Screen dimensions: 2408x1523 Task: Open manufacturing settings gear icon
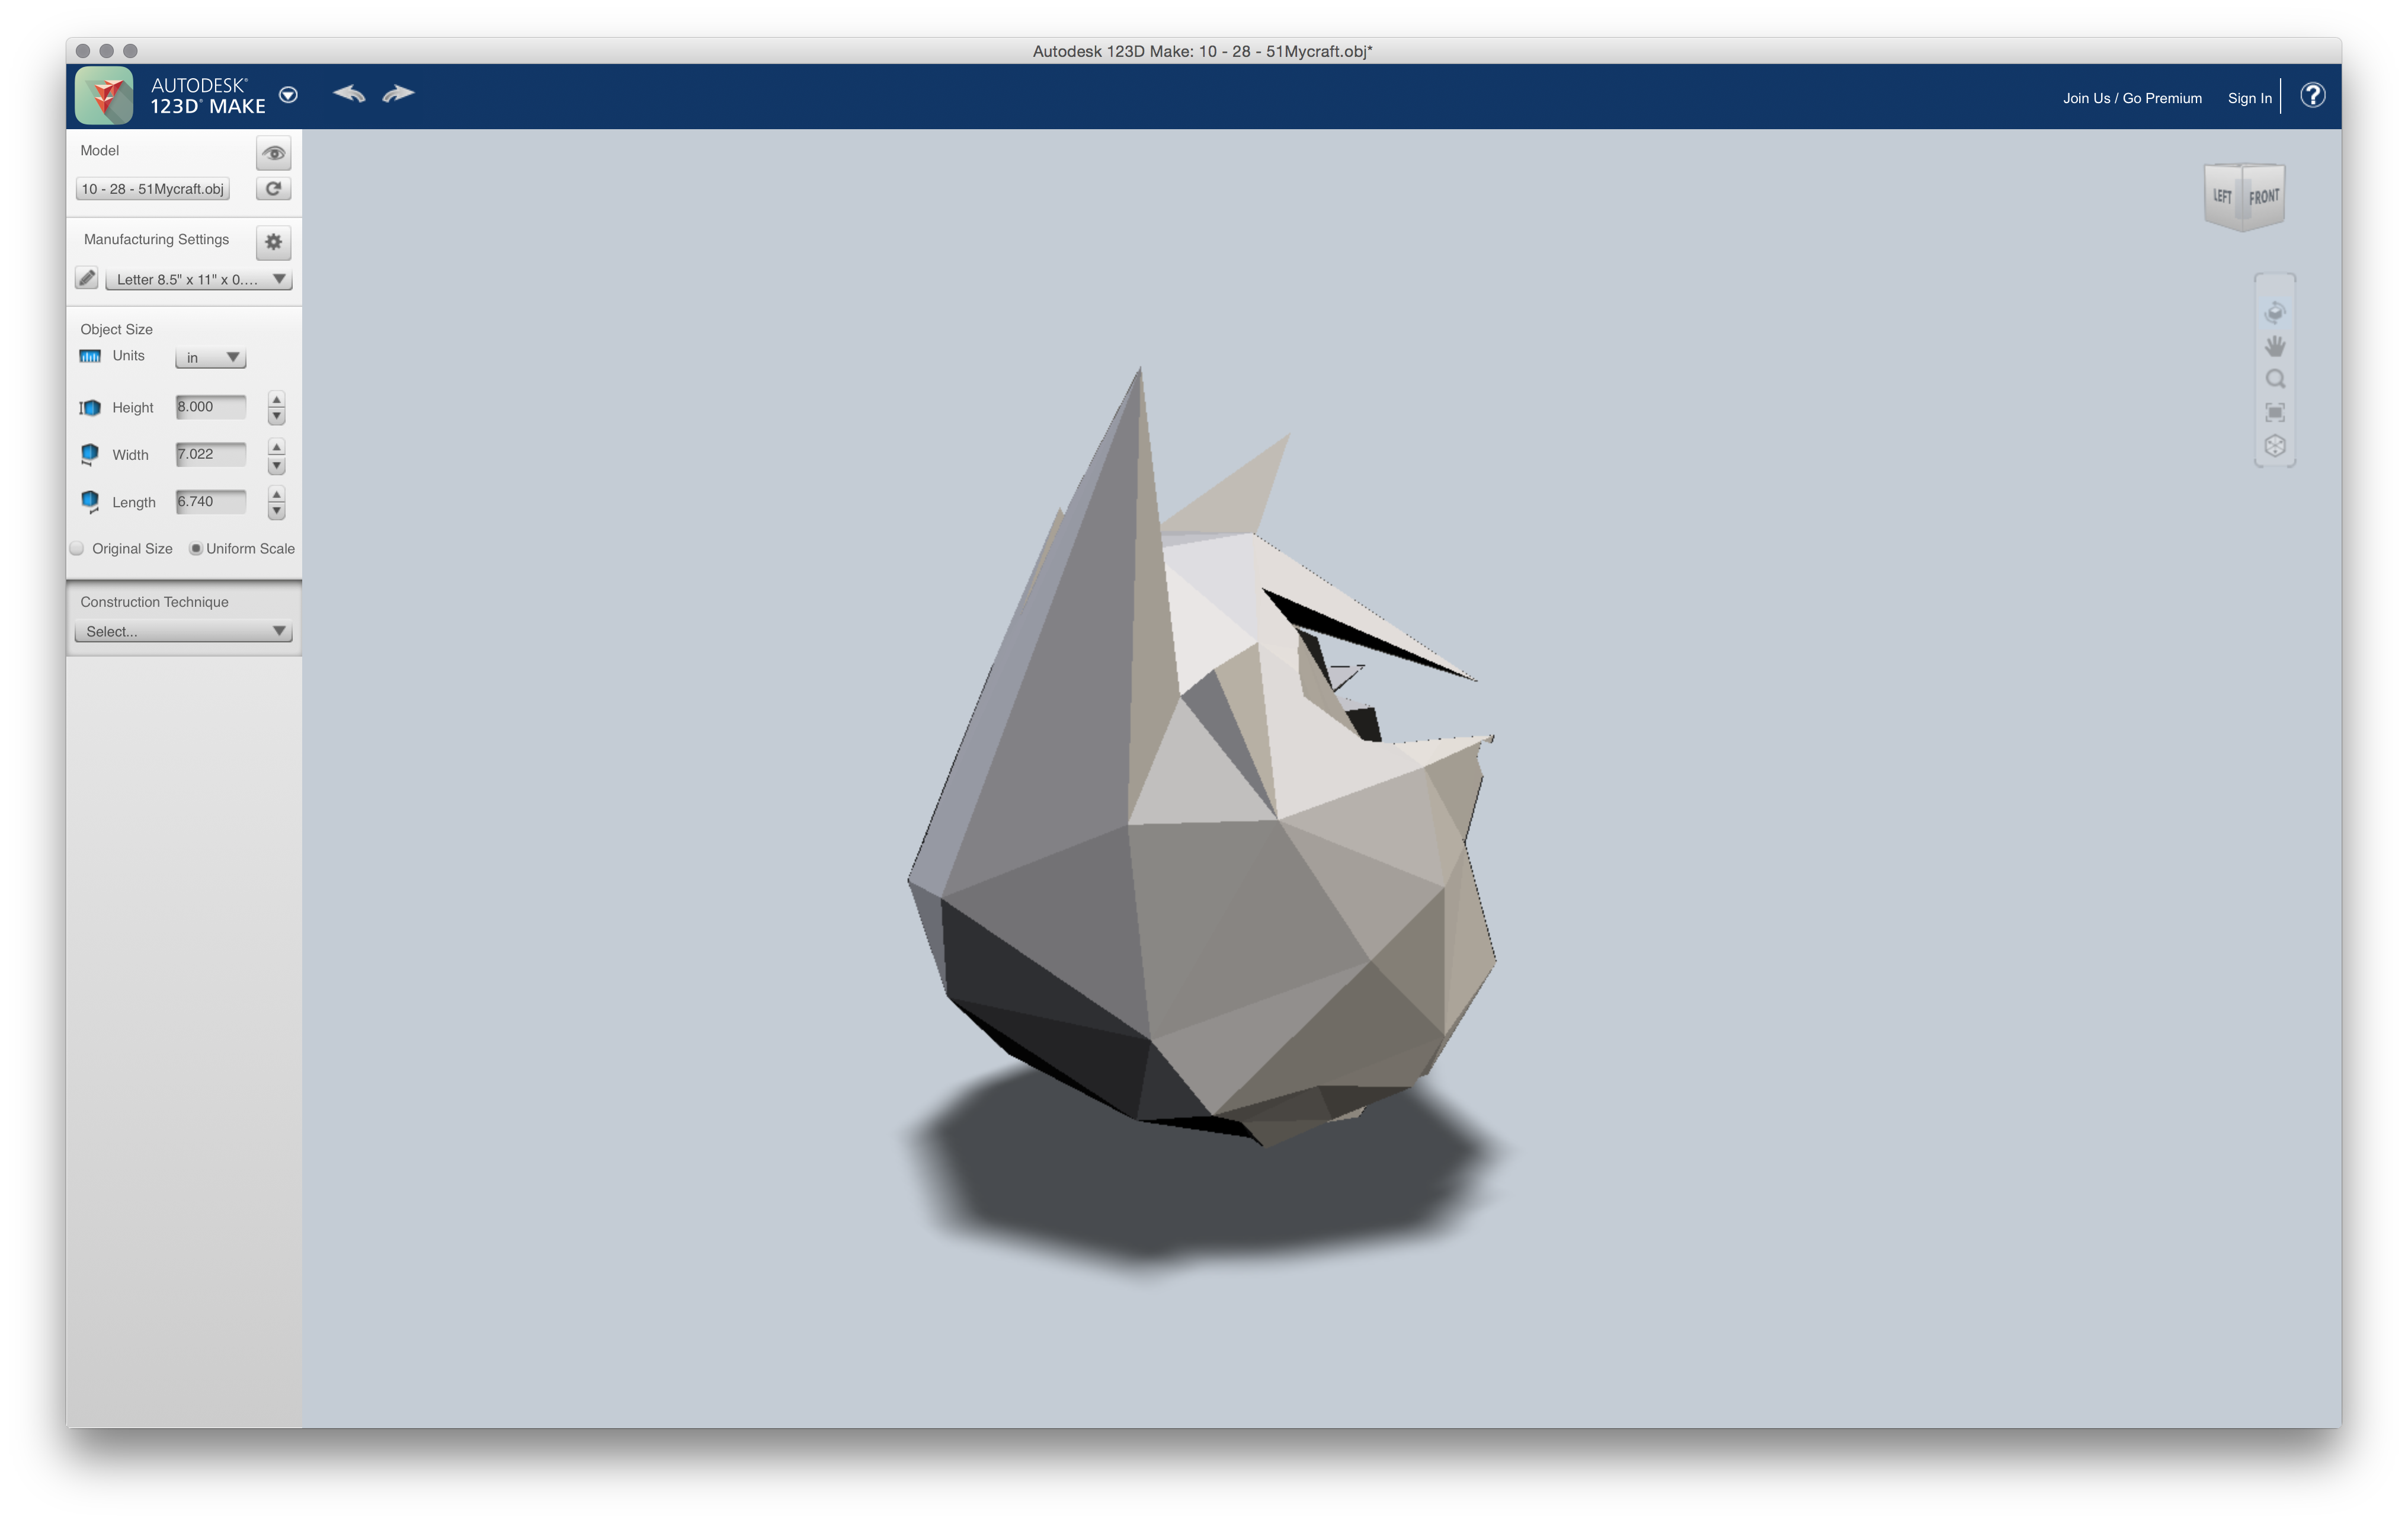(x=273, y=242)
